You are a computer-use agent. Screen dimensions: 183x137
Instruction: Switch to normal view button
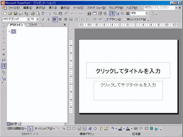[x=8, y=124]
